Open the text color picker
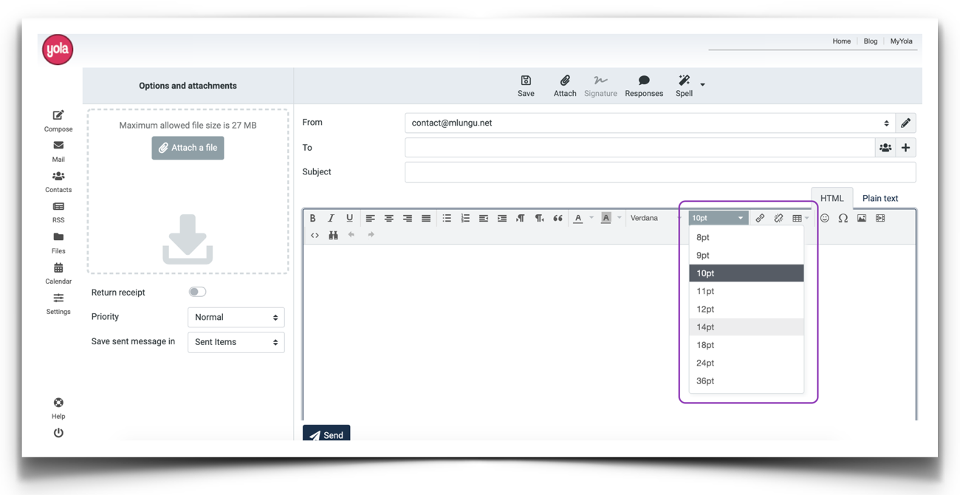 (x=579, y=218)
